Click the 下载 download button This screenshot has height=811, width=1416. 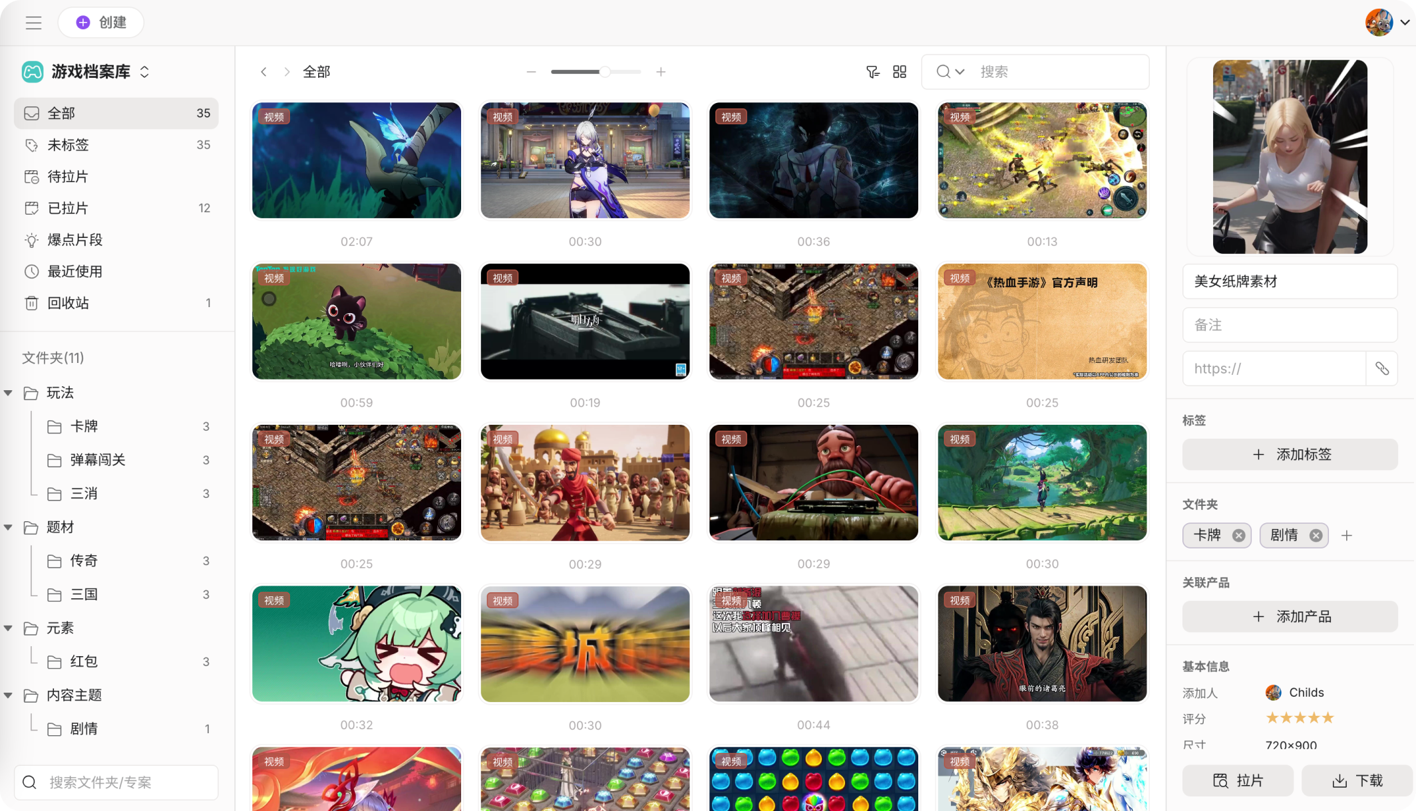[x=1358, y=780]
